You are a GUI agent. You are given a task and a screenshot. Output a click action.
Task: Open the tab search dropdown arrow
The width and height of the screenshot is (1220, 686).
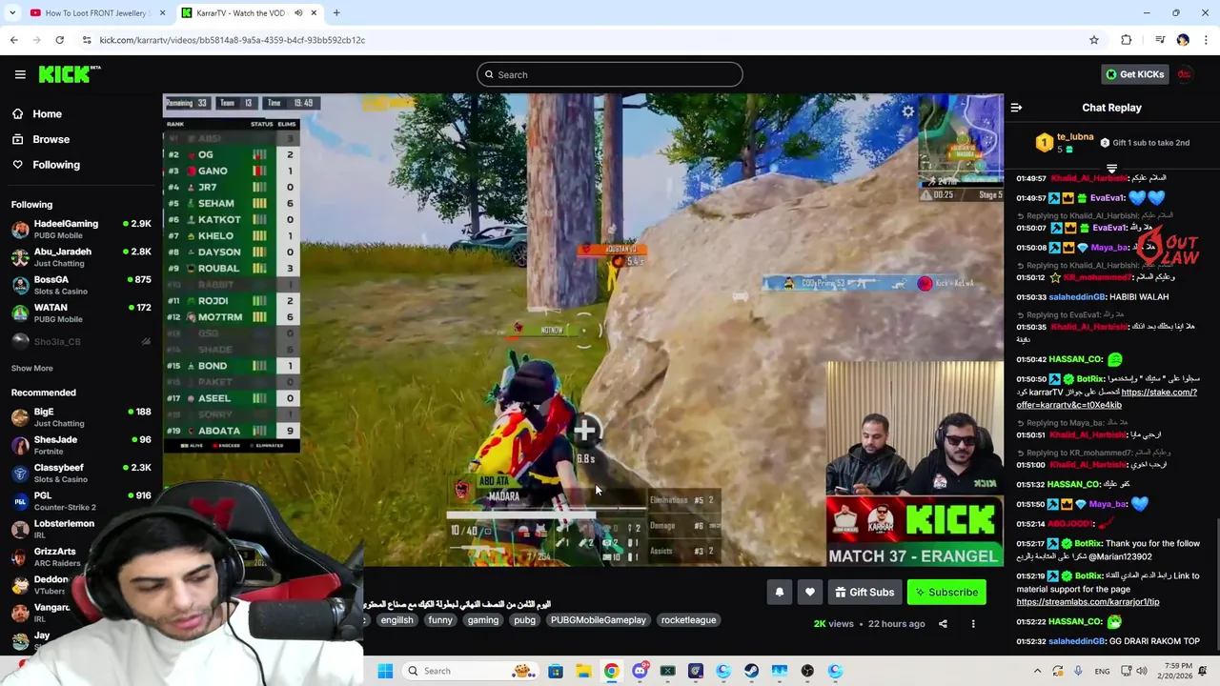pyautogui.click(x=12, y=13)
